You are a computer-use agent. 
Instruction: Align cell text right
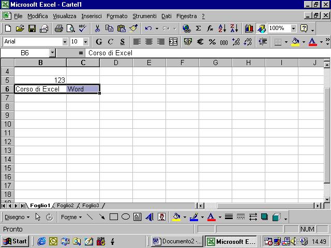(161, 41)
